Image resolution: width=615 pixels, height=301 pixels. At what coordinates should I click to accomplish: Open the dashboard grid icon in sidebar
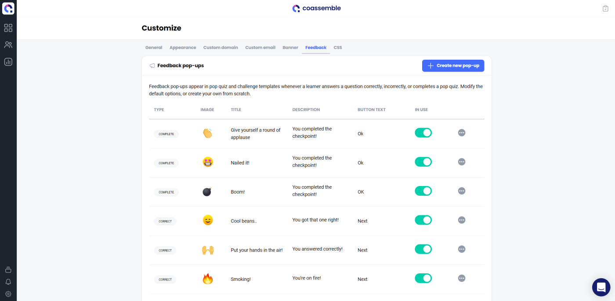click(x=8, y=28)
